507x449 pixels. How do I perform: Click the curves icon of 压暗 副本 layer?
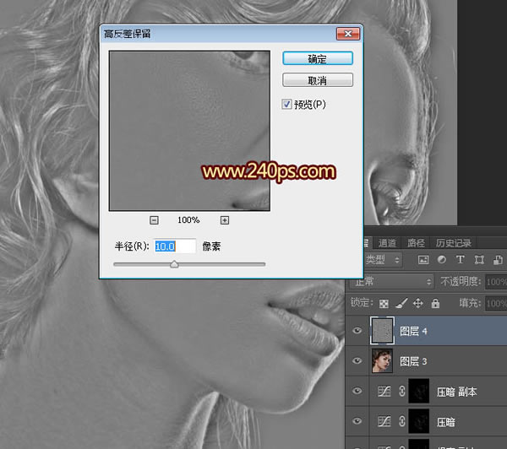[384, 392]
